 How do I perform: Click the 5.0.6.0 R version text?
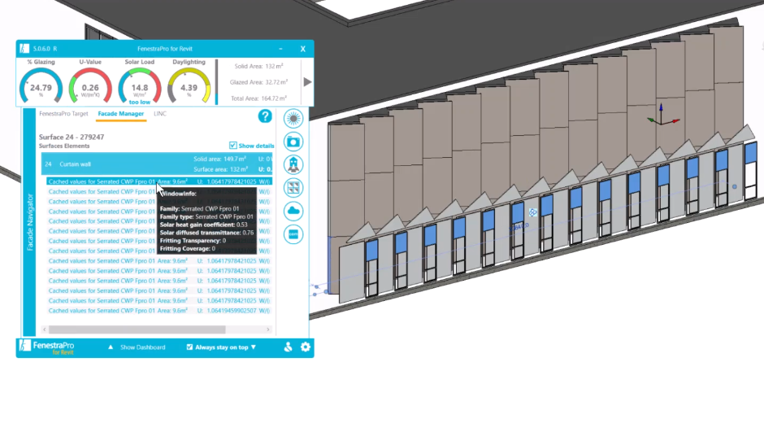[x=45, y=49]
